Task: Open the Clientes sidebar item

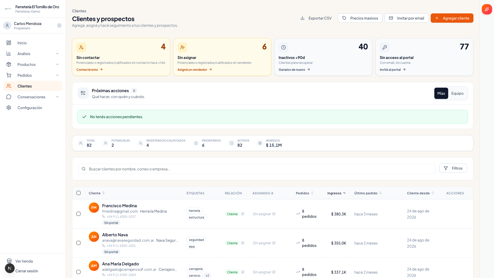Action: tap(33, 86)
